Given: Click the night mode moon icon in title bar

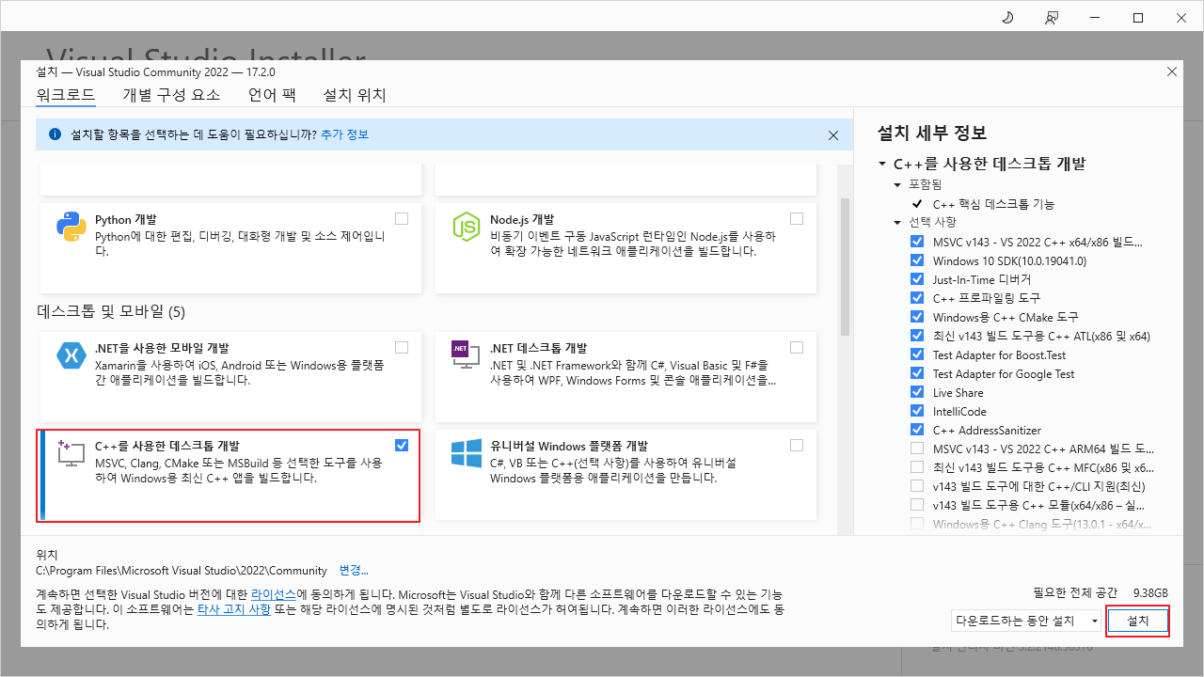Looking at the screenshot, I should pos(1007,17).
